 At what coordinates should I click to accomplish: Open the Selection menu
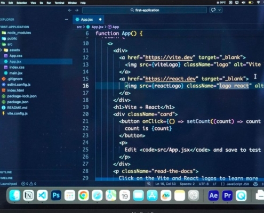[22, 3]
